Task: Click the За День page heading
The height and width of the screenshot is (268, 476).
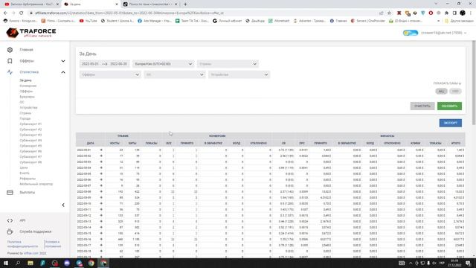Action: [x=88, y=54]
